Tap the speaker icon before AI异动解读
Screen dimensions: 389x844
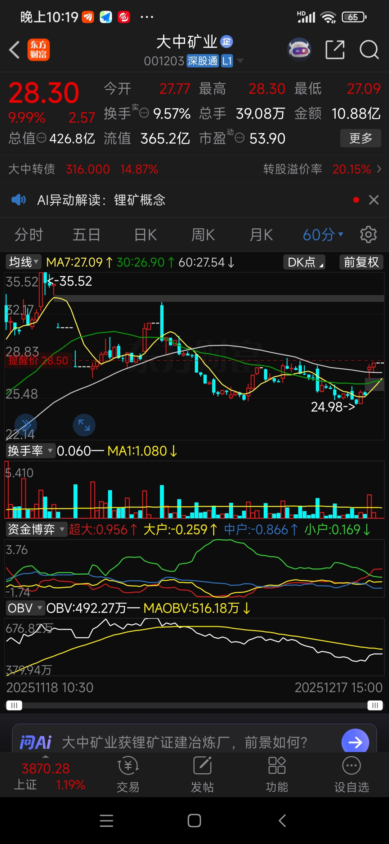point(18,199)
